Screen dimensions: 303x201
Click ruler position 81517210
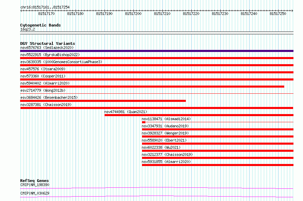162,14
